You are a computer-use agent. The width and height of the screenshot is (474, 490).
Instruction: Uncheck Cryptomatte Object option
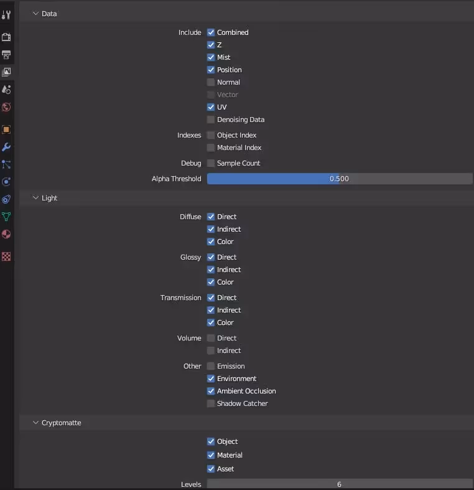[x=211, y=441]
